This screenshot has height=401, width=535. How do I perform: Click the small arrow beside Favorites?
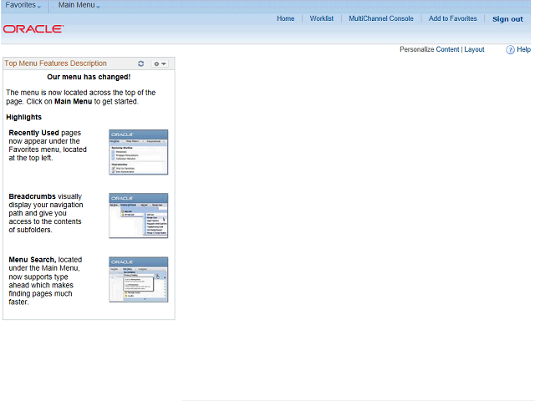39,8
